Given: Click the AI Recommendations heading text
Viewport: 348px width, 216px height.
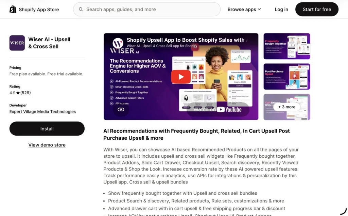Looking at the screenshot, I should pos(196,135).
